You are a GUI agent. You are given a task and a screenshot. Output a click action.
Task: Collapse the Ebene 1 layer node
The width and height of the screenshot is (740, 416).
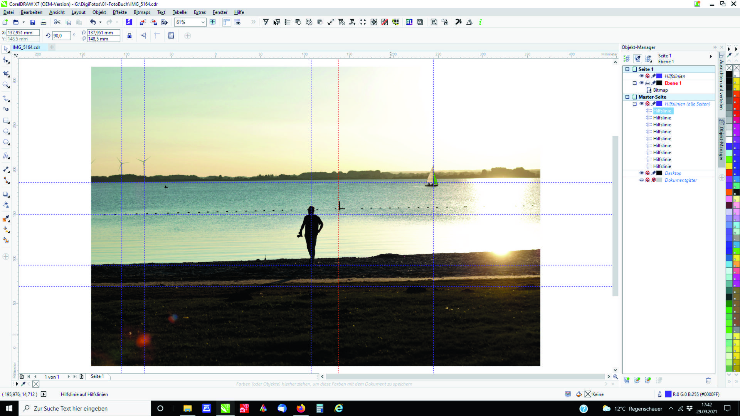click(x=635, y=83)
